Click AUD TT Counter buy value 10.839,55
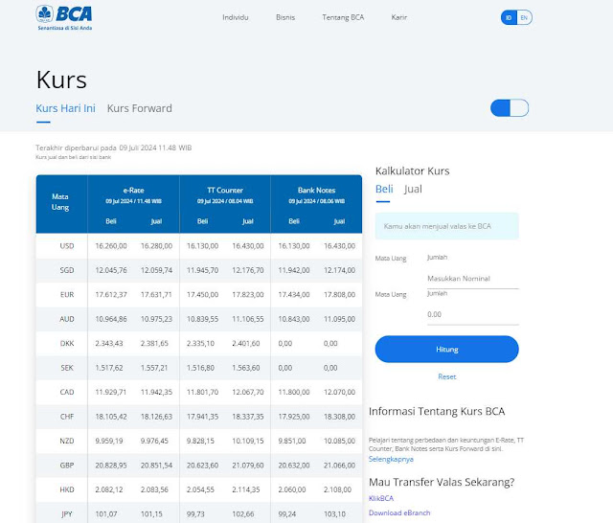 click(x=202, y=319)
